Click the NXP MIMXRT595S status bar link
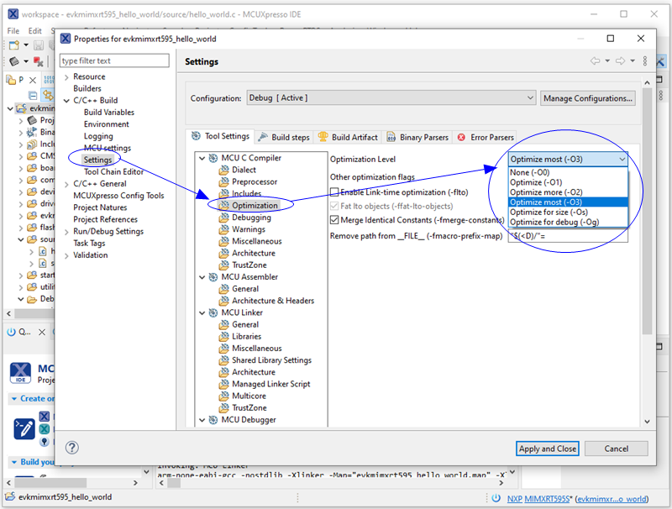 pyautogui.click(x=538, y=499)
